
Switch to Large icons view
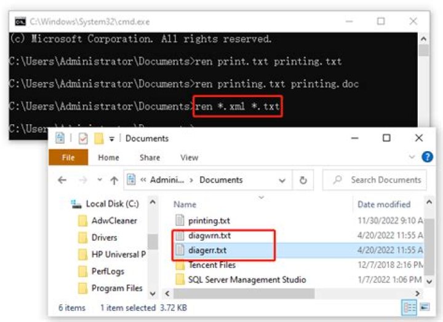pos(425,307)
